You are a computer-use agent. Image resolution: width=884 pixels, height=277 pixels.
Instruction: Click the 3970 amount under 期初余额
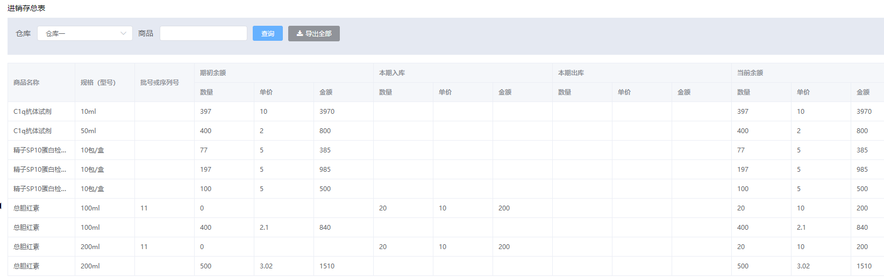pyautogui.click(x=327, y=112)
